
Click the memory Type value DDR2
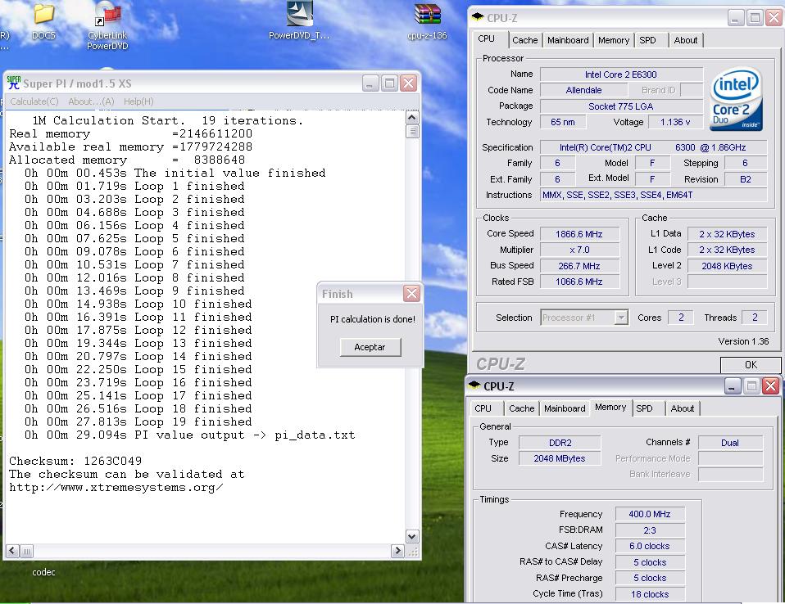[x=560, y=443]
